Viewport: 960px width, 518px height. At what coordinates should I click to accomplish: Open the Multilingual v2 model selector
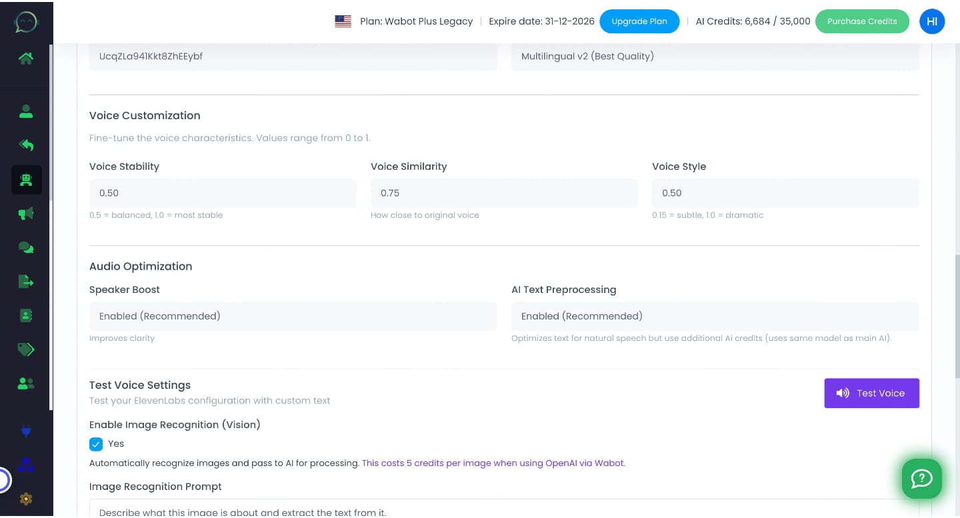tap(715, 57)
